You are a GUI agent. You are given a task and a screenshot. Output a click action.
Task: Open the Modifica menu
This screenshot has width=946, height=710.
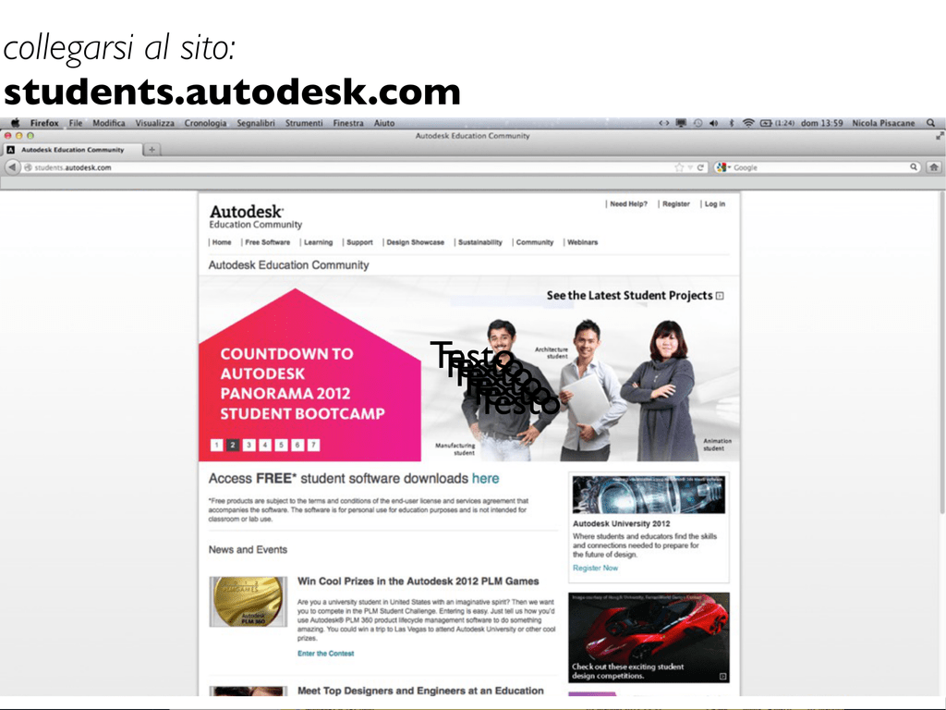pyautogui.click(x=109, y=123)
